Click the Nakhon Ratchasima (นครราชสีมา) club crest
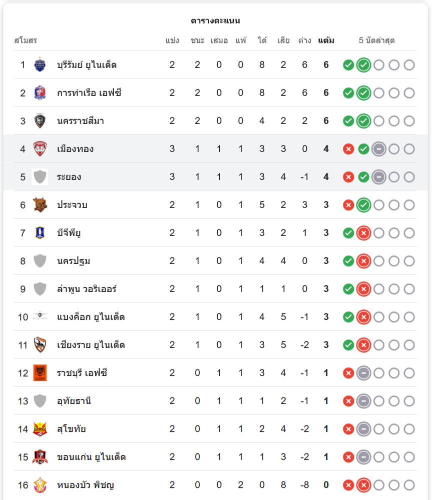432x500 pixels. [x=40, y=120]
